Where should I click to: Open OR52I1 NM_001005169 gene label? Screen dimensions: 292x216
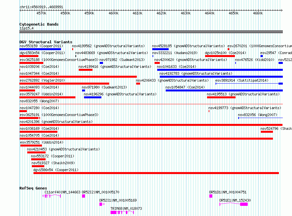pos(118,200)
